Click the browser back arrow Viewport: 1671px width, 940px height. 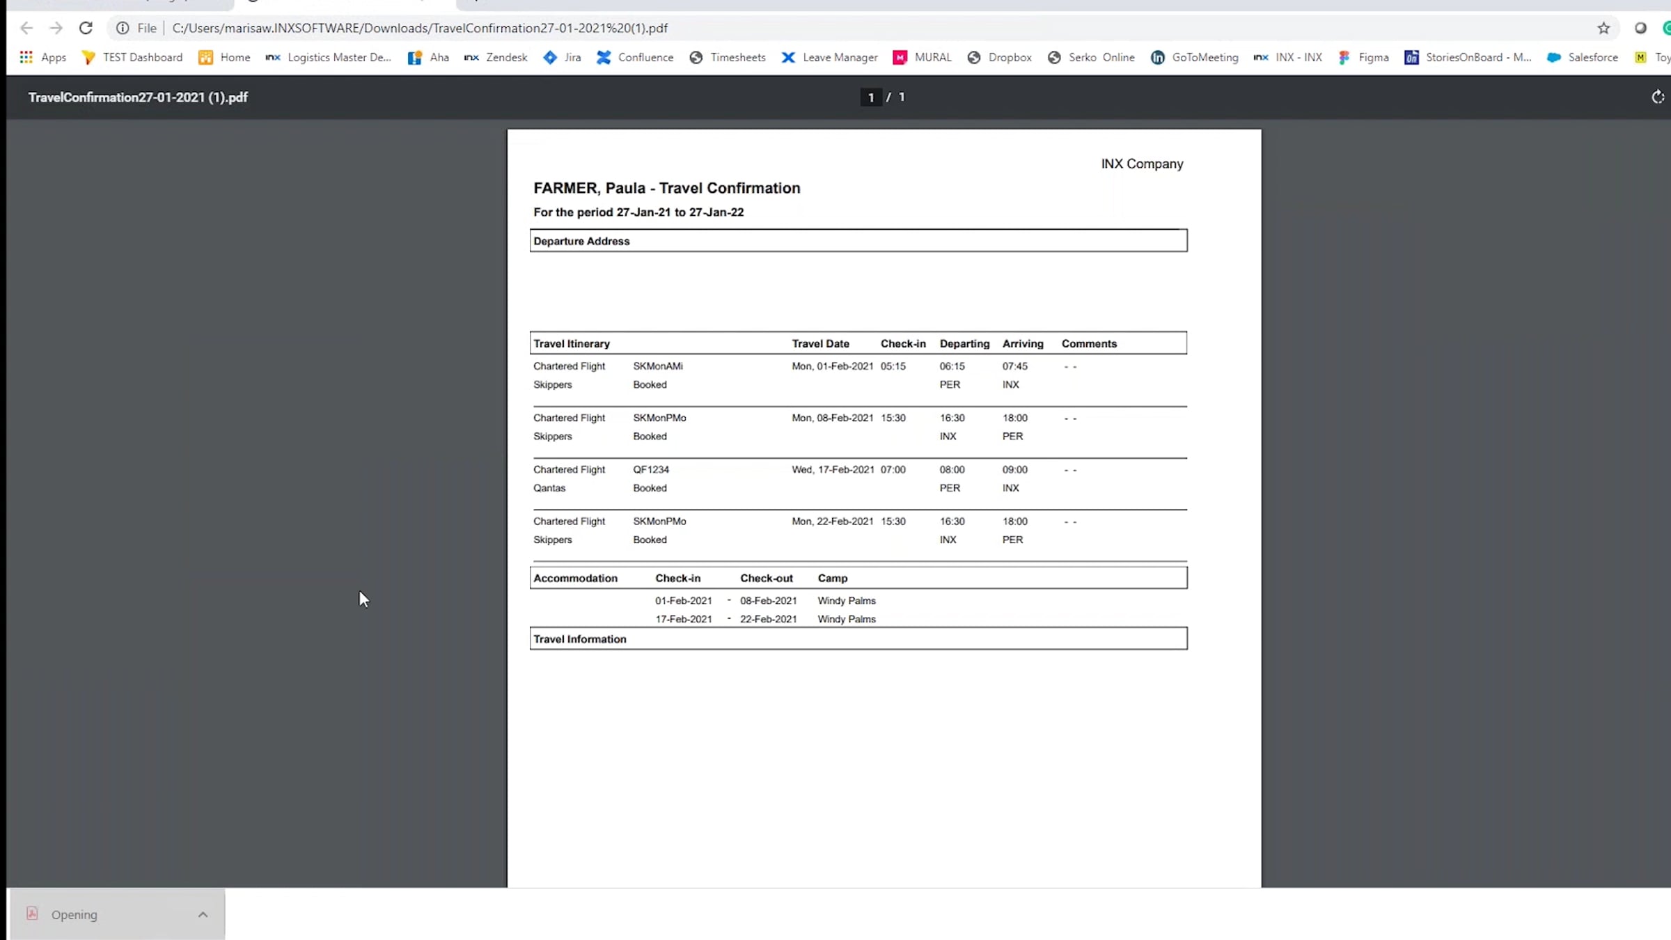26,28
